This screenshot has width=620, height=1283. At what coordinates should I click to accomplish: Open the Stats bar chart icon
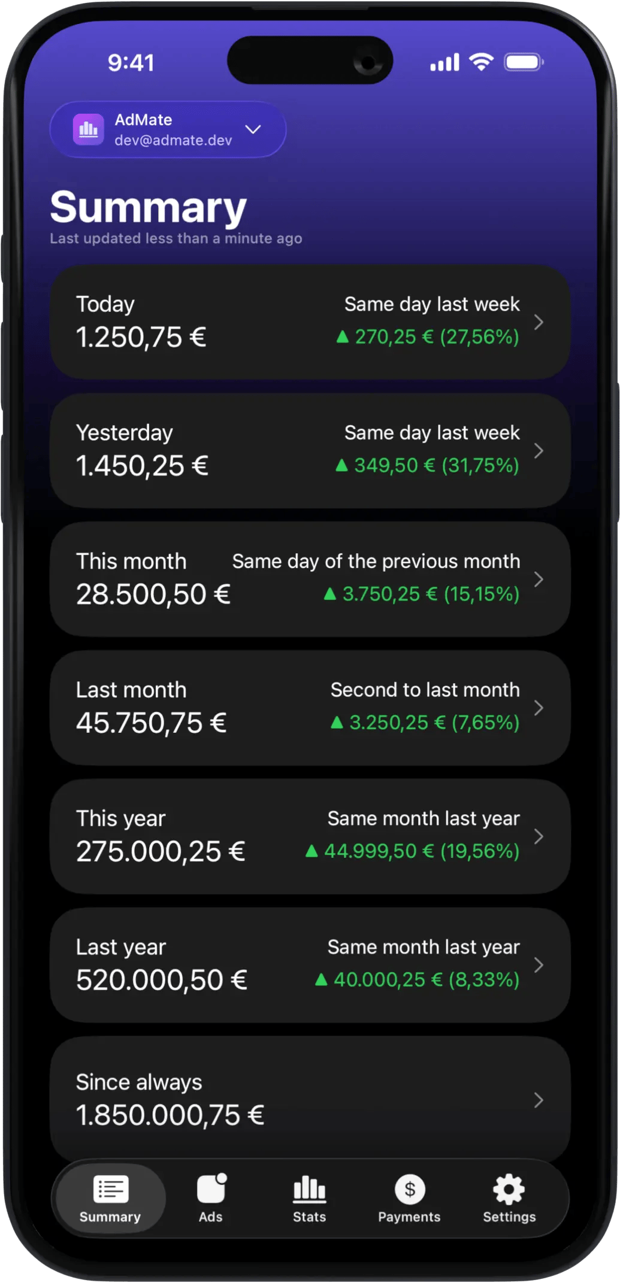click(309, 1189)
